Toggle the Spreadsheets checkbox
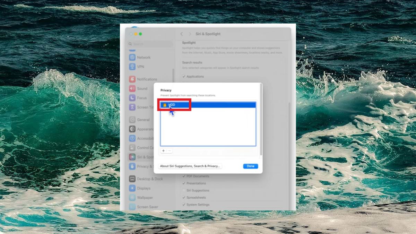The width and height of the screenshot is (416, 234). 184,197
